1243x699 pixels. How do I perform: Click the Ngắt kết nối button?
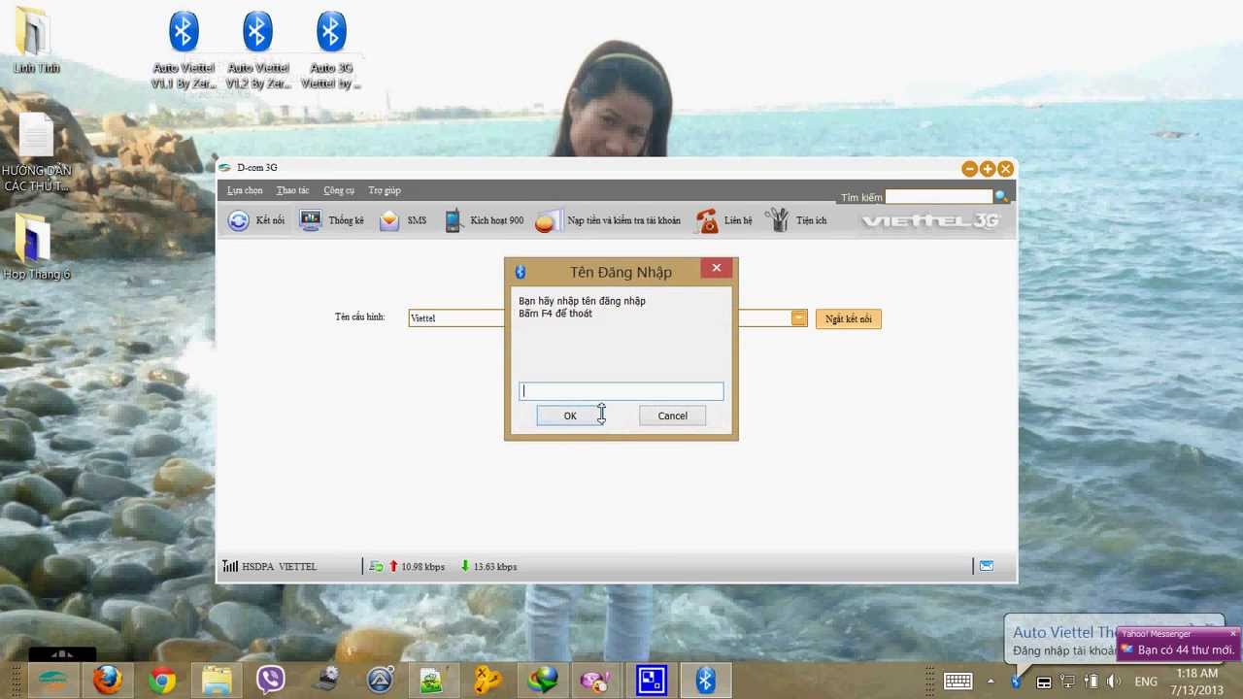[849, 318]
